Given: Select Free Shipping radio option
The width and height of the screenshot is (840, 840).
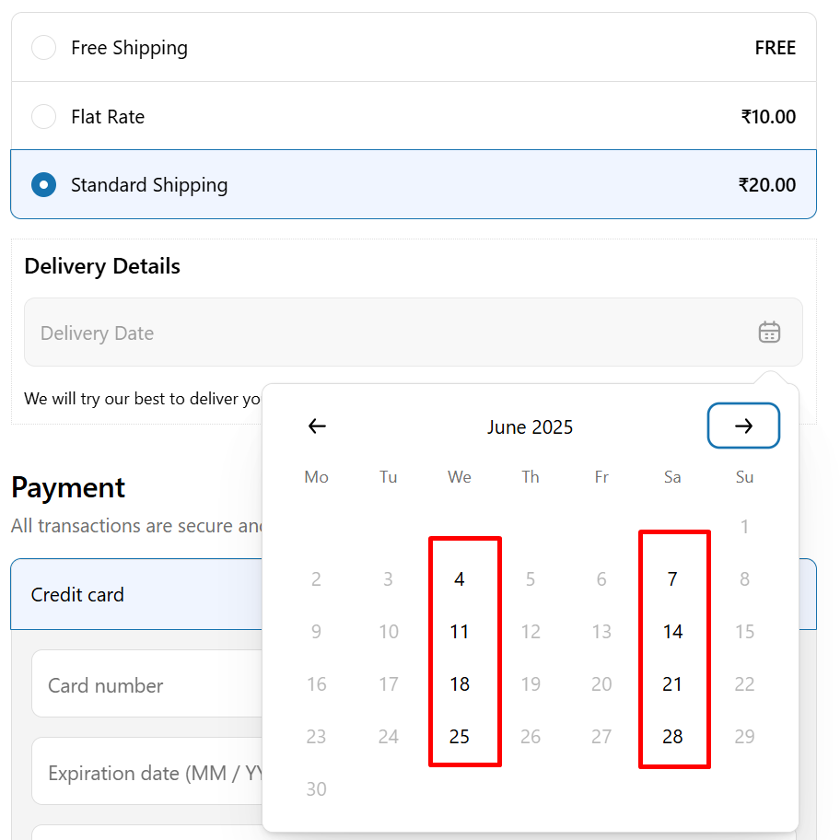Looking at the screenshot, I should tap(44, 48).
